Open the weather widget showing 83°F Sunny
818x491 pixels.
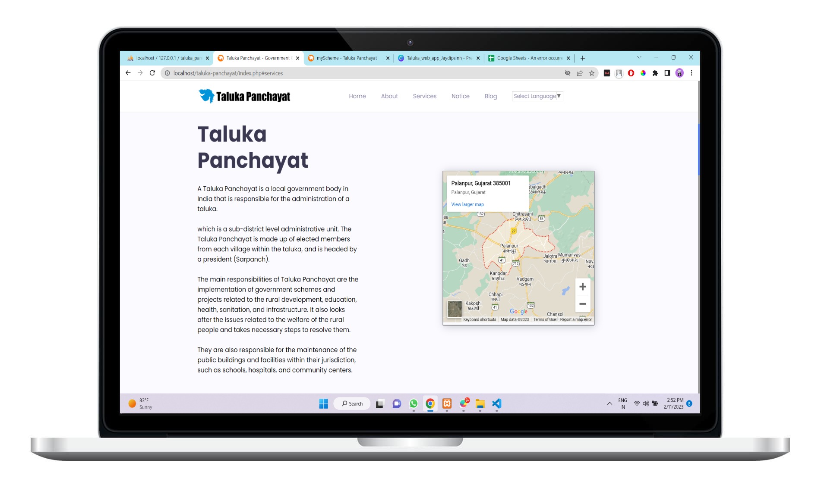coord(141,404)
